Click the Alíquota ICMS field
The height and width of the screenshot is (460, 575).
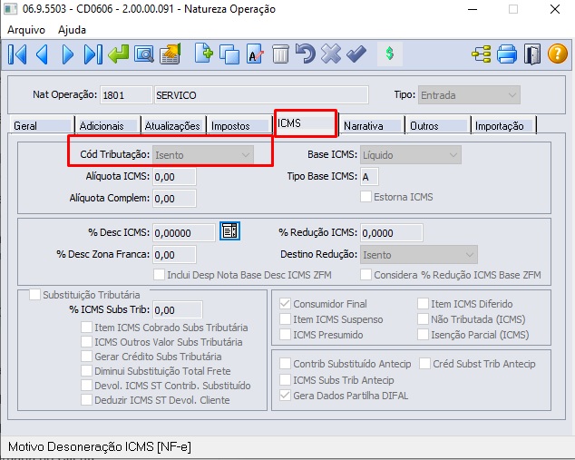click(174, 176)
